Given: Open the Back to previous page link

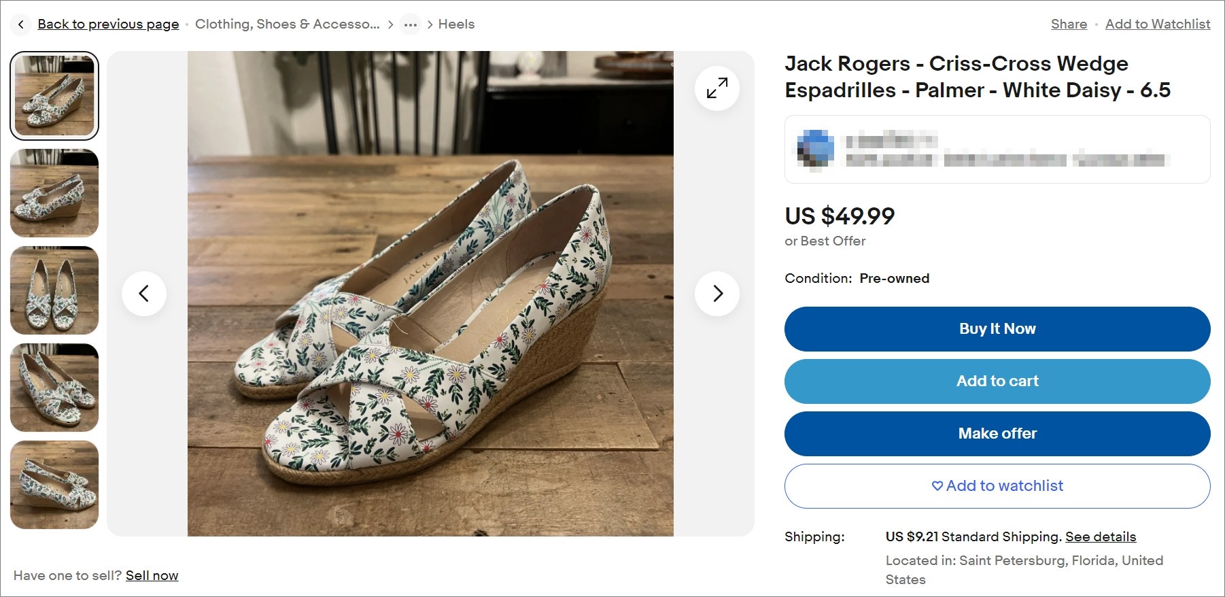Looking at the screenshot, I should (x=108, y=24).
